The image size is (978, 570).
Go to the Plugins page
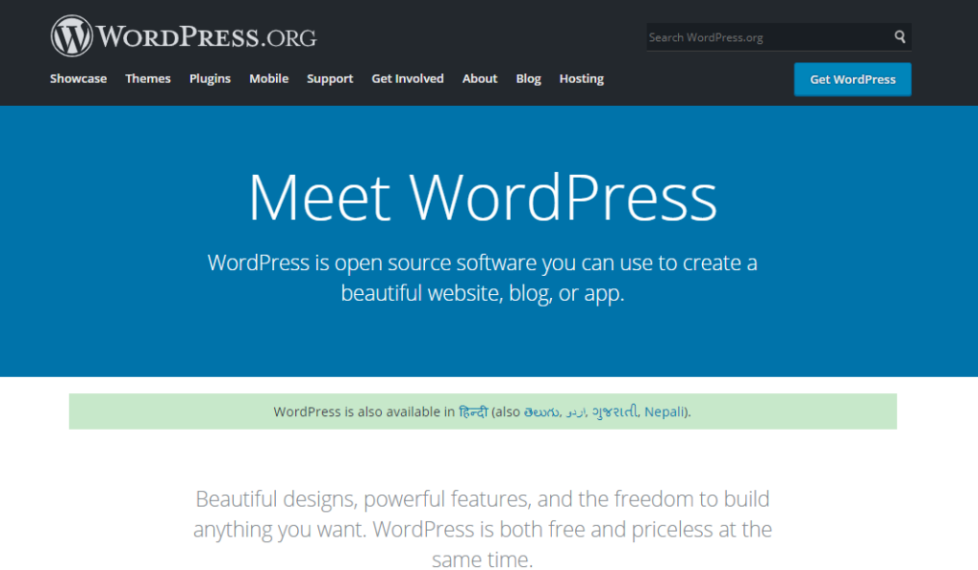tap(209, 78)
